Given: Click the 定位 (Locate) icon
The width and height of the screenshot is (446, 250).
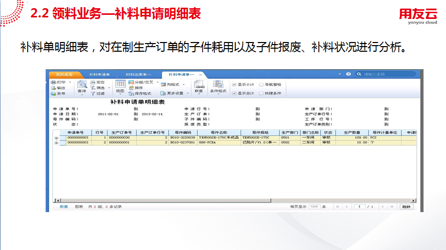Looking at the screenshot, I should [93, 82].
